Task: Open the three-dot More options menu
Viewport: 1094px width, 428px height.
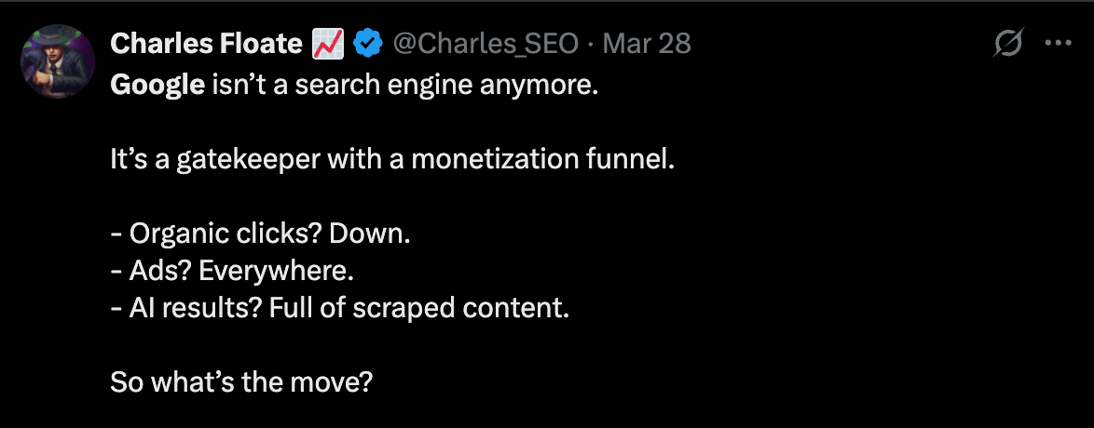Action: [1059, 44]
